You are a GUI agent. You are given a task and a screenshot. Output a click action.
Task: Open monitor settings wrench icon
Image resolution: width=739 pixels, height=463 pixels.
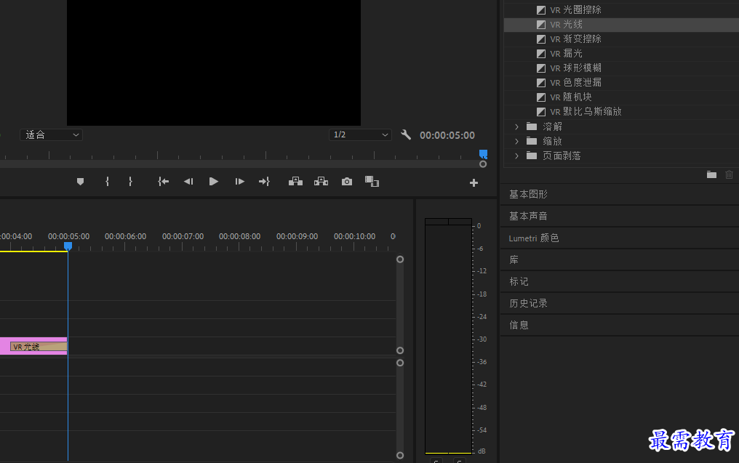pos(406,134)
